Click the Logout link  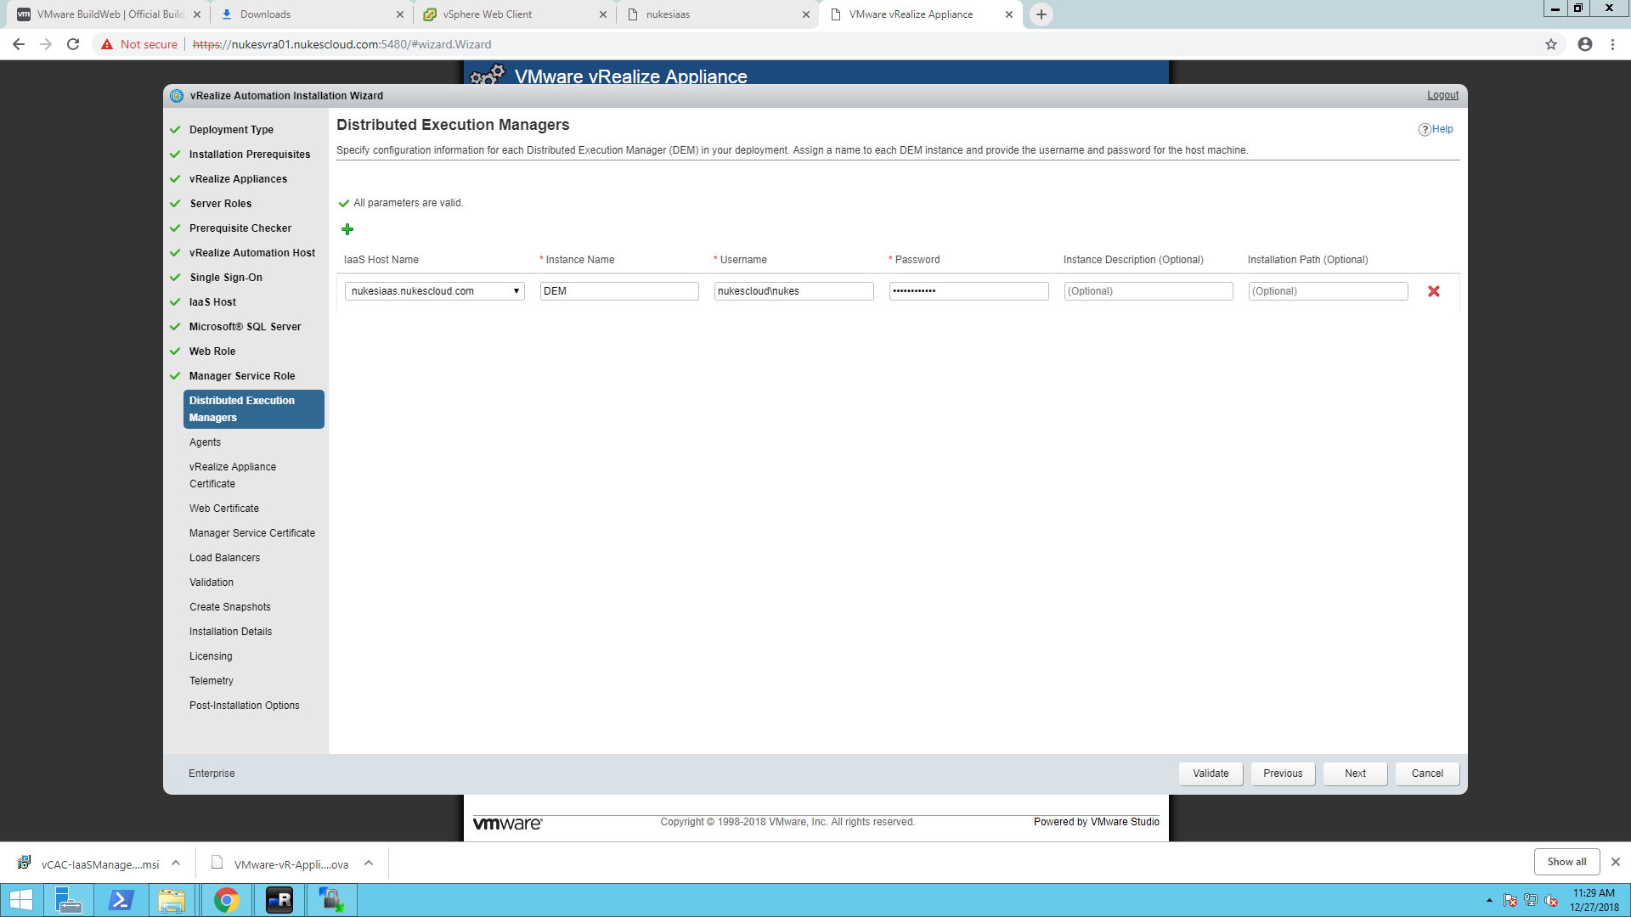[x=1442, y=95]
